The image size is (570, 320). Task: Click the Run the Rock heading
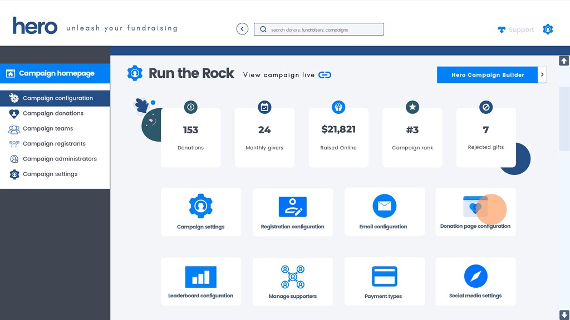pos(191,73)
